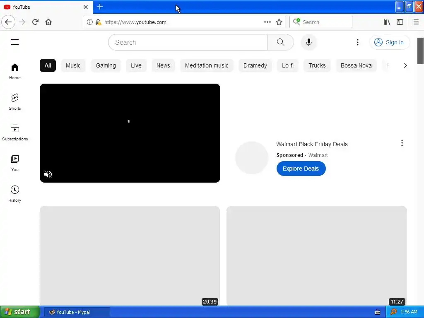Open History from the sidebar
The height and width of the screenshot is (318, 424).
point(15,194)
